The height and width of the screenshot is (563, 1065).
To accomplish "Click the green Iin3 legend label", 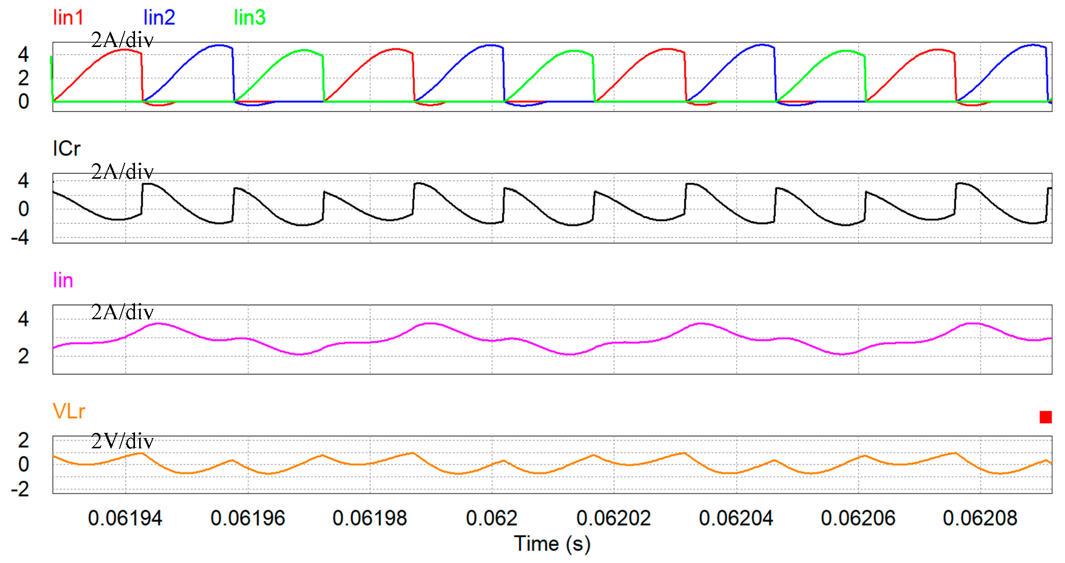I will [x=249, y=18].
